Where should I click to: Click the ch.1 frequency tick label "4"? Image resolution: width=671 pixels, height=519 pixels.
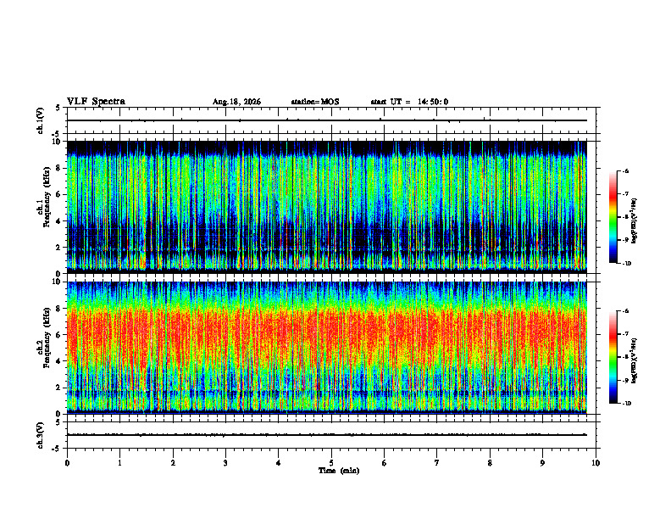click(x=59, y=221)
